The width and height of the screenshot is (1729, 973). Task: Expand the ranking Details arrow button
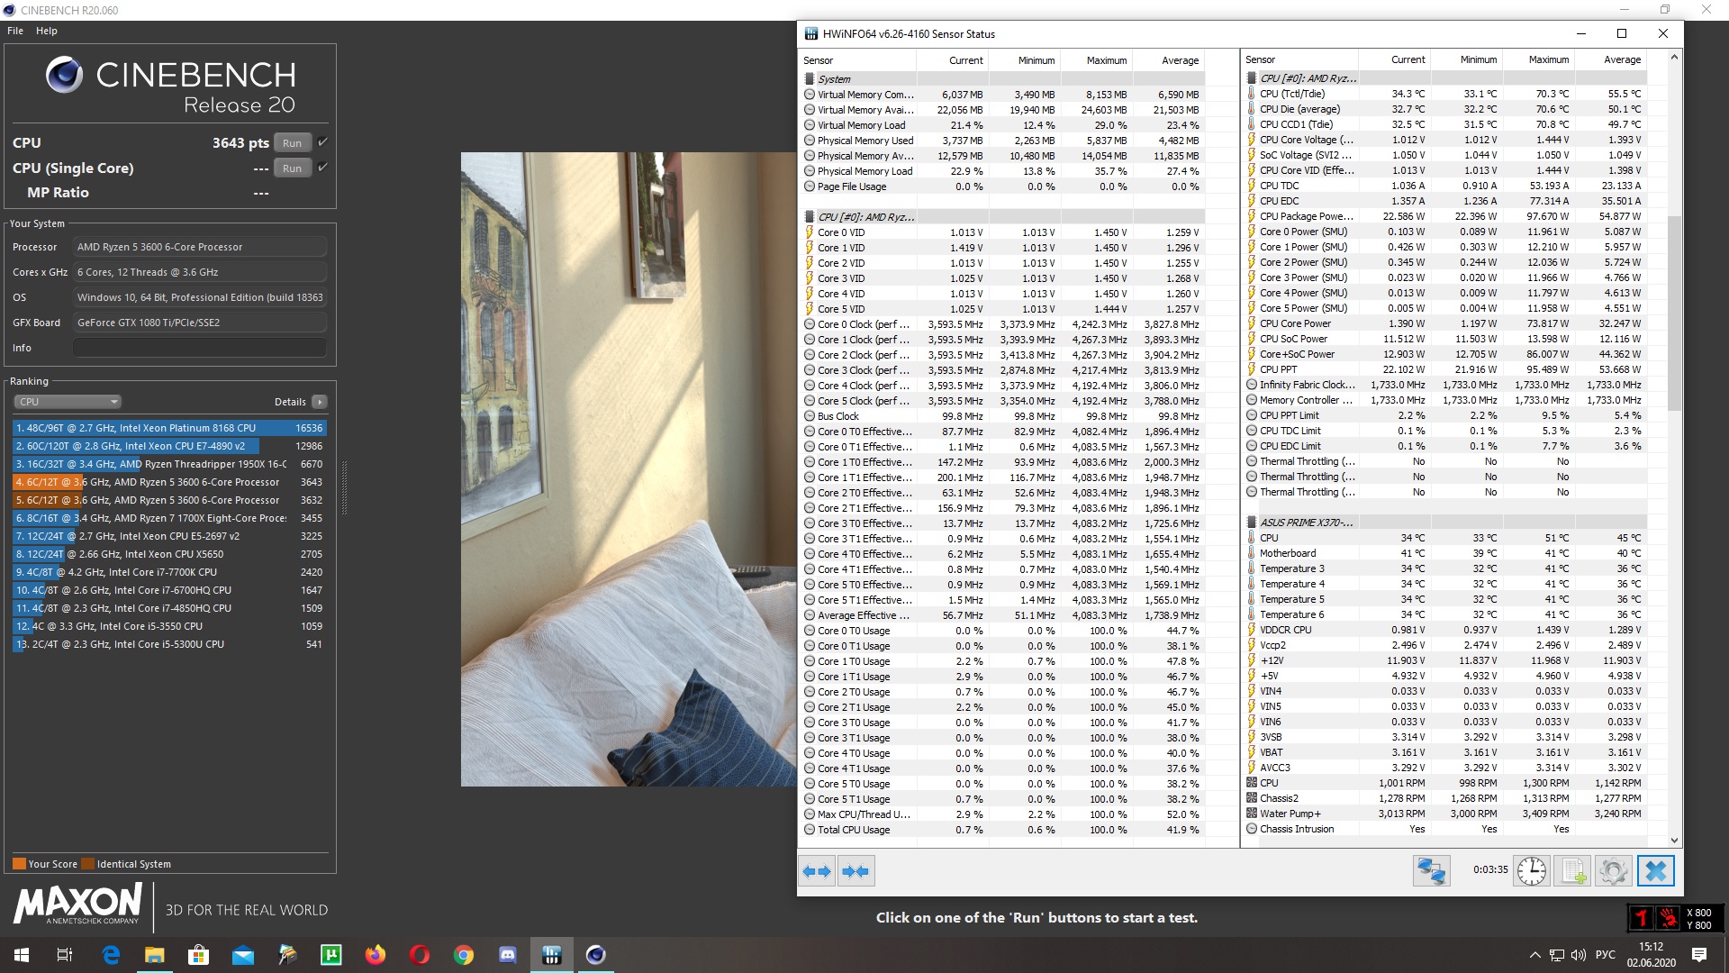(x=320, y=402)
